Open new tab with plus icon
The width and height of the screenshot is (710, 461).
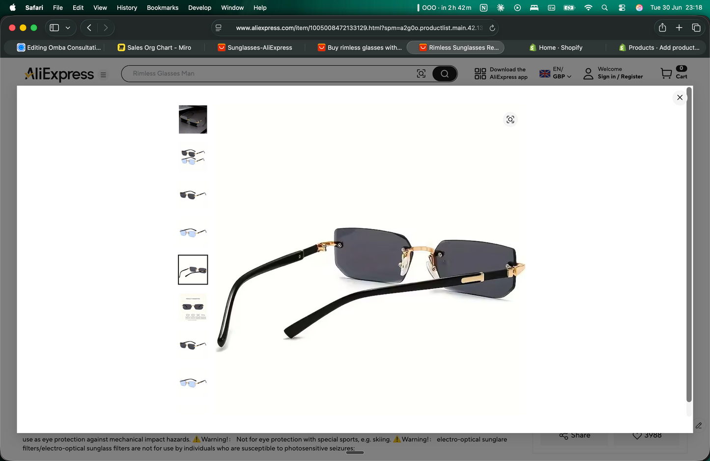point(679,28)
